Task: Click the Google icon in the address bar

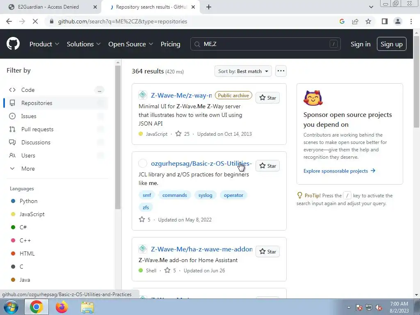Action: [x=342, y=21]
